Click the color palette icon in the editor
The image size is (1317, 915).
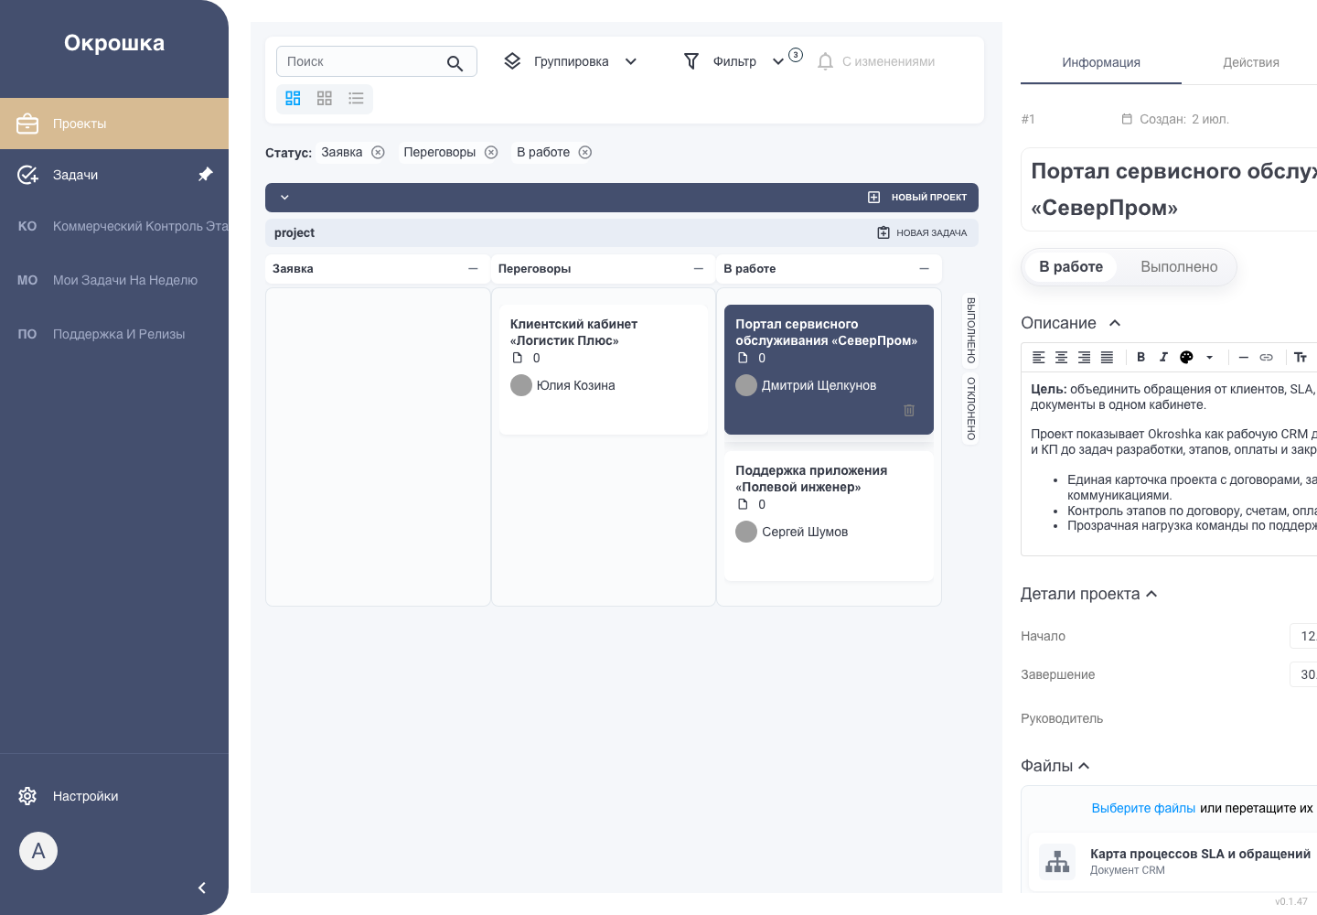click(x=1186, y=357)
